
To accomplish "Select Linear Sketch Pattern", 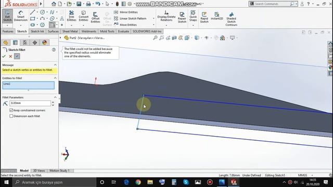I will coord(130,19).
